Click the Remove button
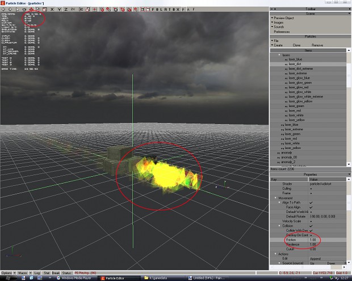The image size is (352, 281). [317, 45]
